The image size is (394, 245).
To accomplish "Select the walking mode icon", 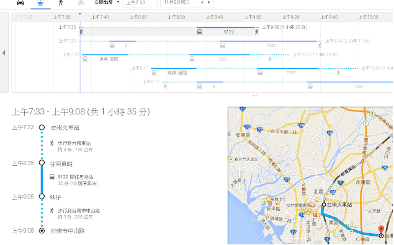I will tap(61, 2).
